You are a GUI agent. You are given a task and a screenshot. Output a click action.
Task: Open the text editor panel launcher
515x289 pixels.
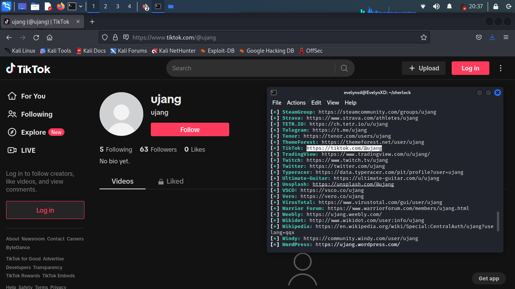48,6
